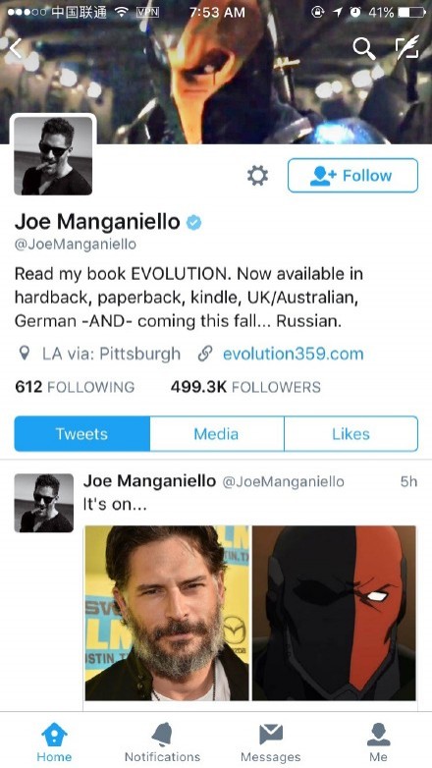Select the Tweets tab
This screenshot has height=768, width=432.
pos(81,433)
